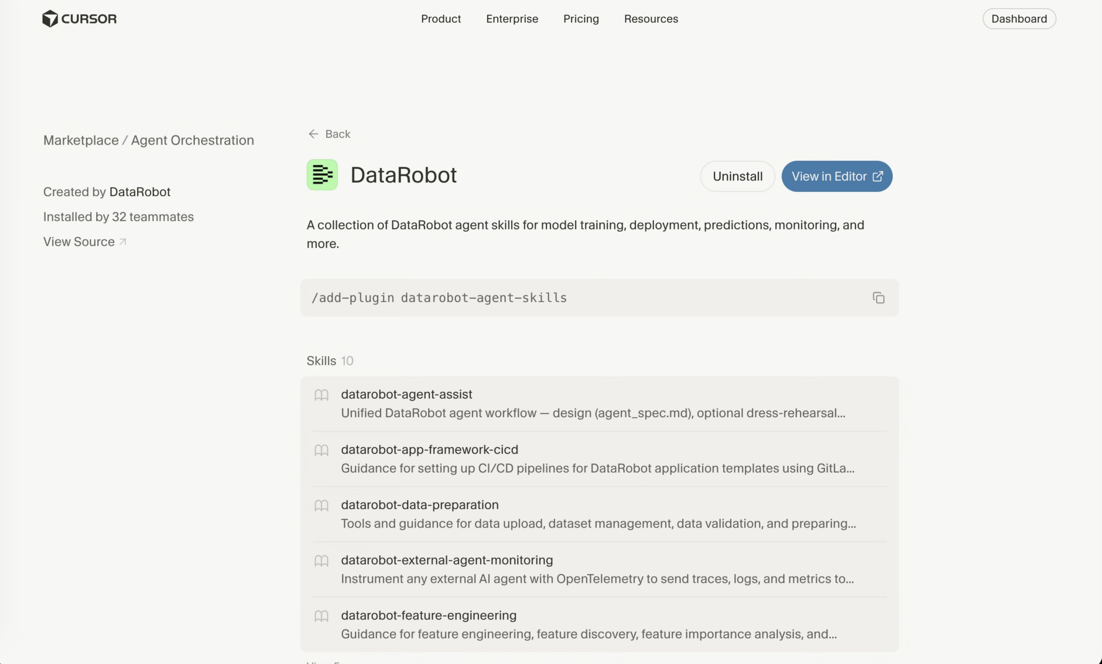1102x664 pixels.
Task: Go back using the Back link
Action: 329,134
